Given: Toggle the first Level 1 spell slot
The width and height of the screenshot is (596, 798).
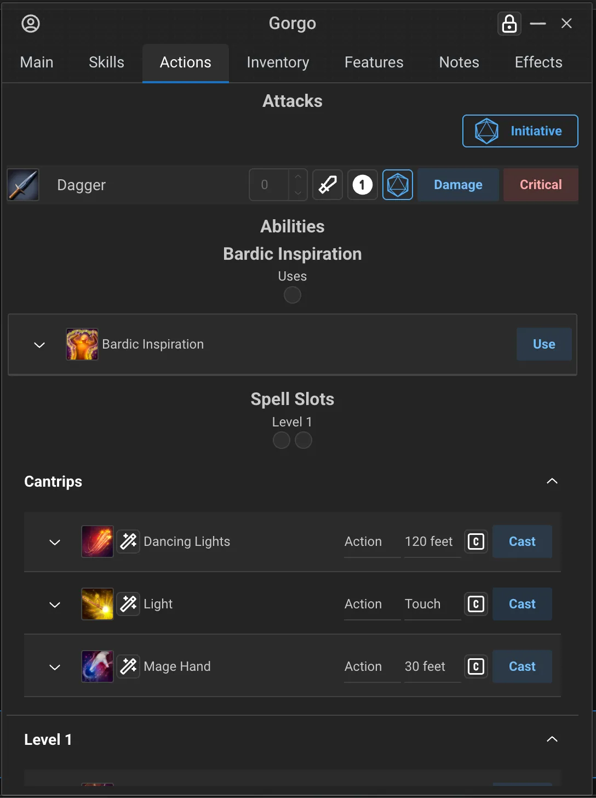Looking at the screenshot, I should (282, 440).
